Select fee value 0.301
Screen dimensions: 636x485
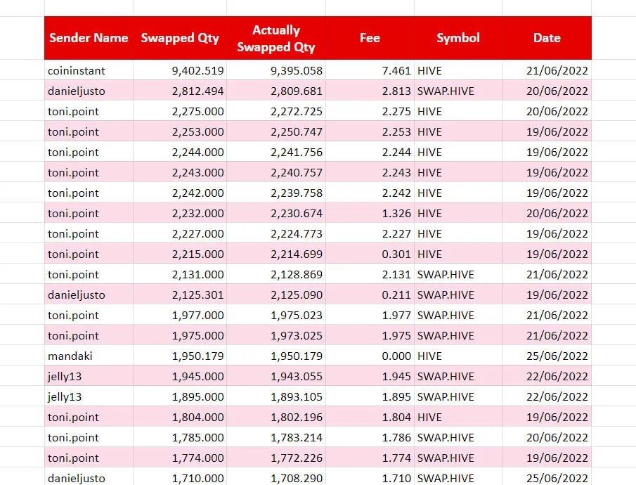click(x=370, y=254)
